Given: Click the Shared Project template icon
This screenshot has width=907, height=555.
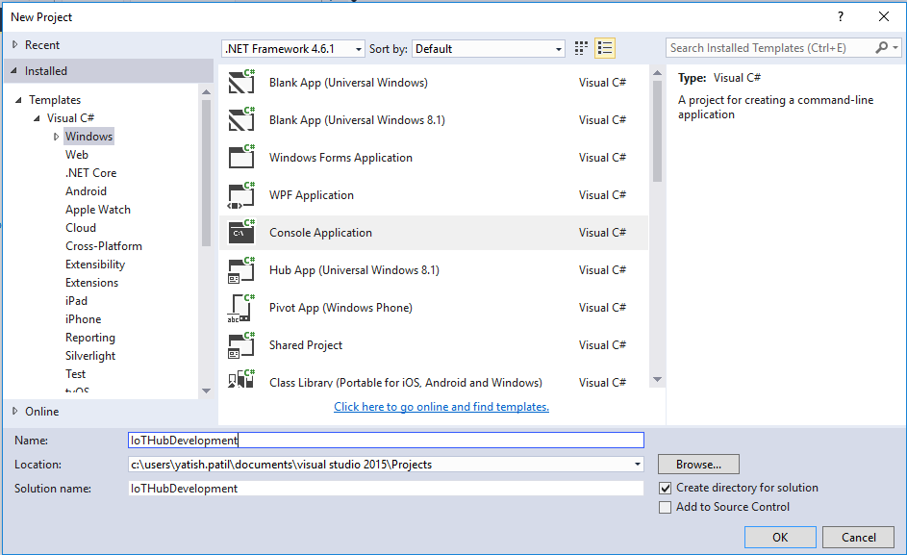Looking at the screenshot, I should click(240, 345).
